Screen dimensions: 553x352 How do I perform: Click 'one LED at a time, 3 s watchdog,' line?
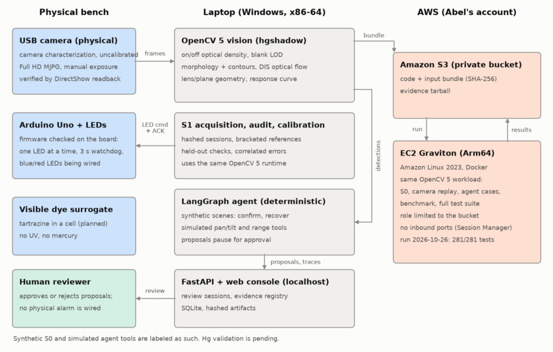71,151
